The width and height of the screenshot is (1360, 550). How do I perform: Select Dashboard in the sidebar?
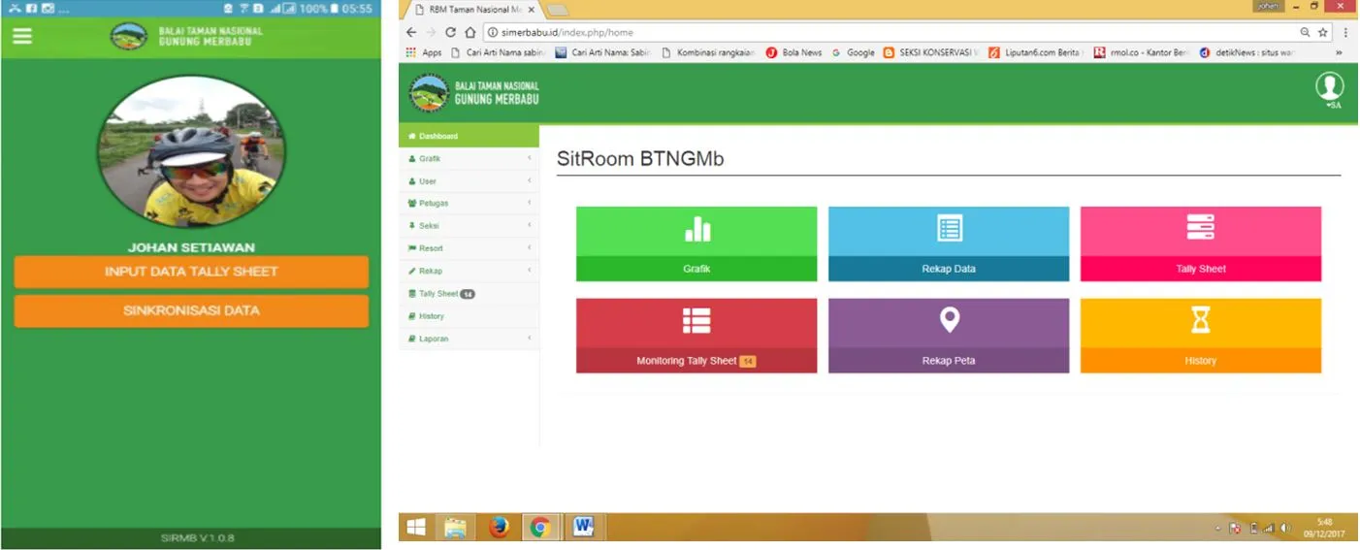tap(468, 136)
